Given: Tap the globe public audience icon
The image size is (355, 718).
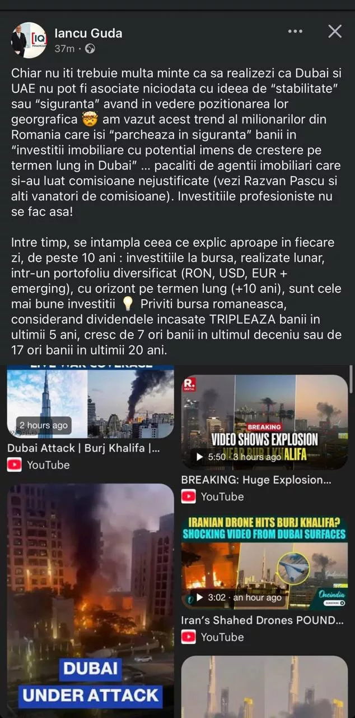Looking at the screenshot, I should click(90, 49).
